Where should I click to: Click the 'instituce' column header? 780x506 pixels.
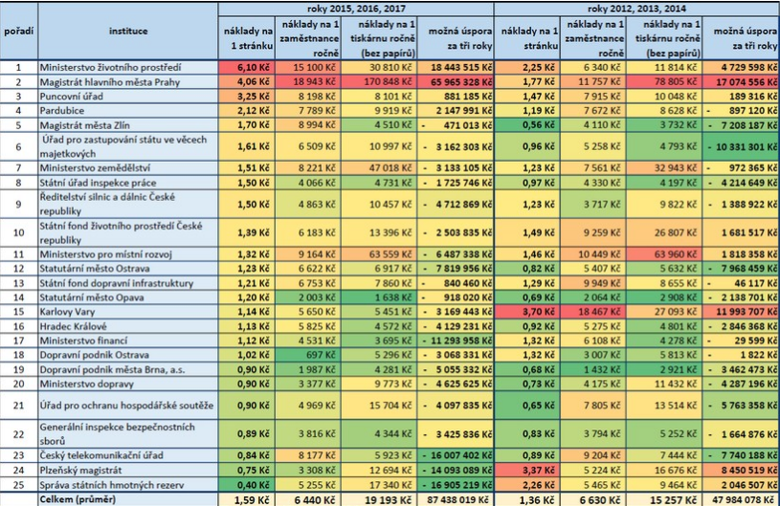point(128,32)
